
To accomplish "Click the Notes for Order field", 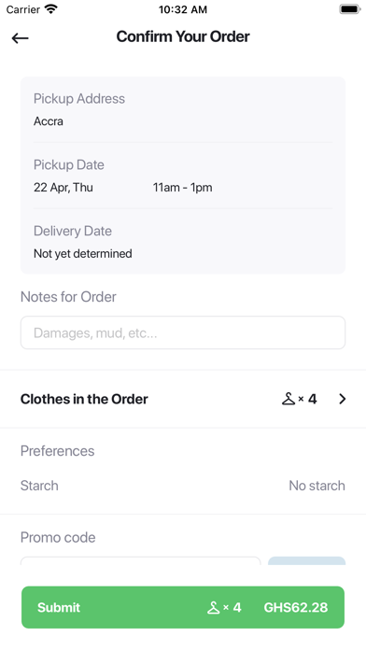I will point(183,332).
